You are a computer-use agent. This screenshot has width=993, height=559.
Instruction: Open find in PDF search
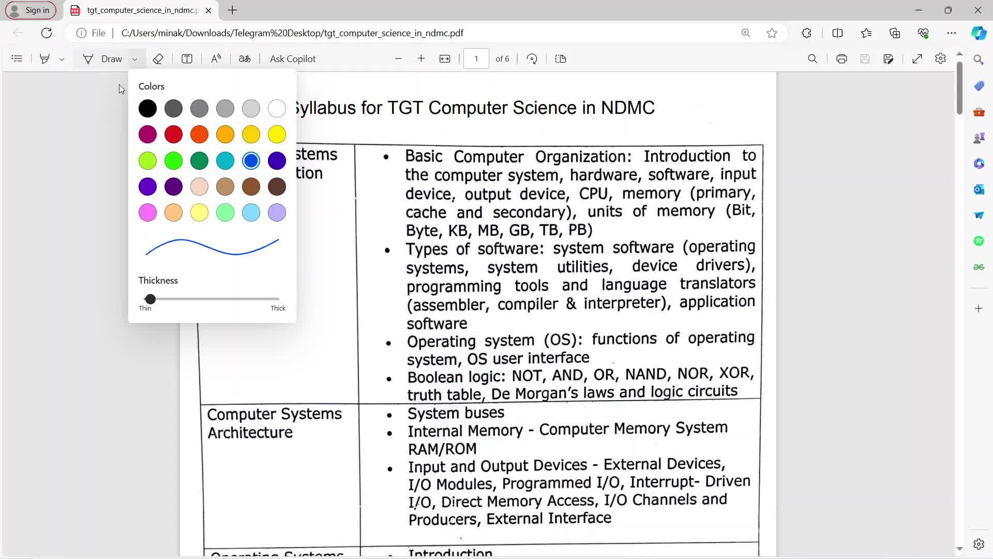point(813,59)
